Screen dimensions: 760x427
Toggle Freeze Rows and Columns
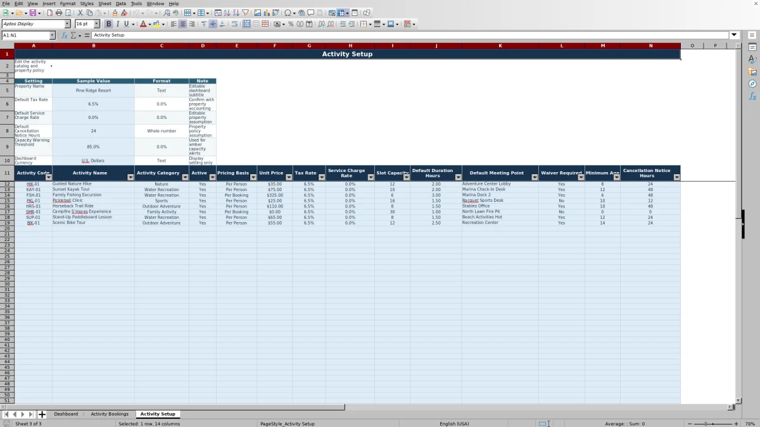[341, 13]
